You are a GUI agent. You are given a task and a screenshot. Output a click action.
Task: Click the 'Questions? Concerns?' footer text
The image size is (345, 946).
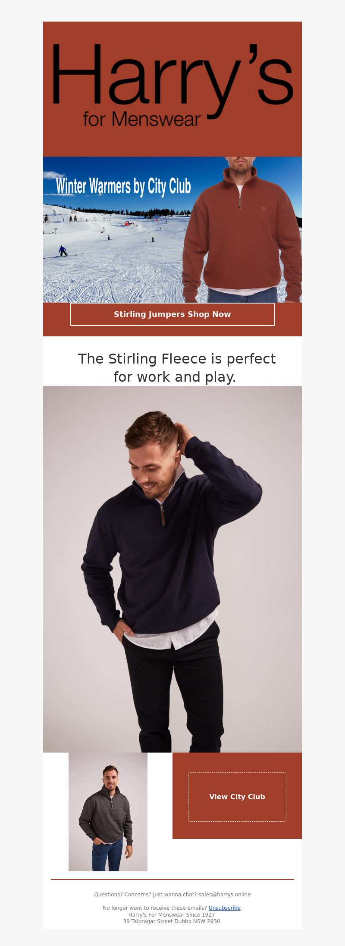tap(123, 895)
